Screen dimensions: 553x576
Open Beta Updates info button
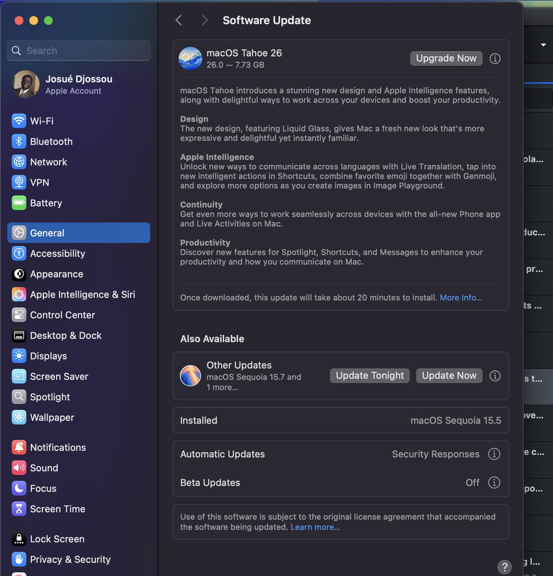[494, 482]
